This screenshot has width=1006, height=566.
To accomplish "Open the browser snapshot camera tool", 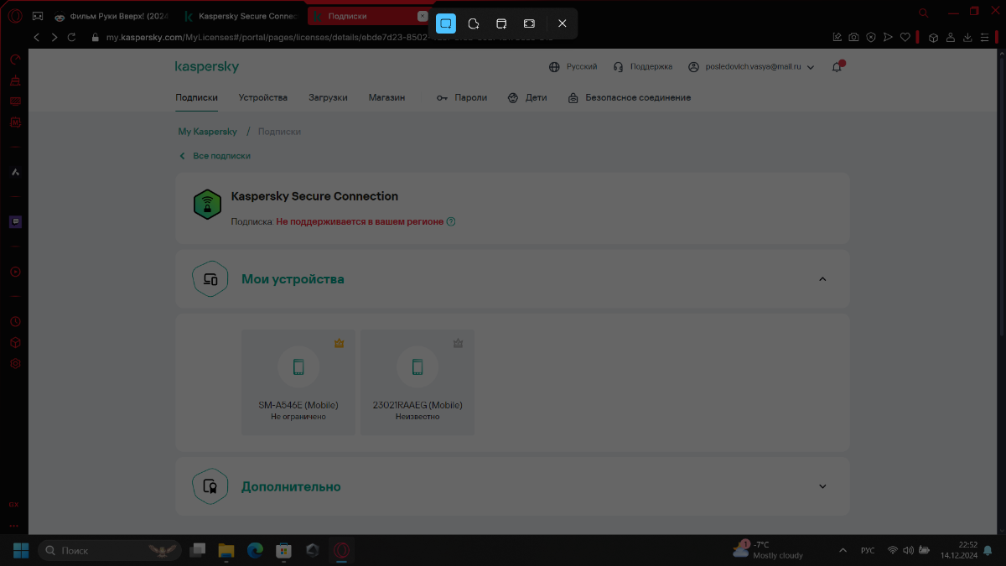I will coord(853,38).
